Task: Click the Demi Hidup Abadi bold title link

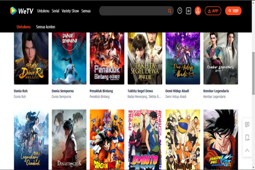Action: pos(177,91)
